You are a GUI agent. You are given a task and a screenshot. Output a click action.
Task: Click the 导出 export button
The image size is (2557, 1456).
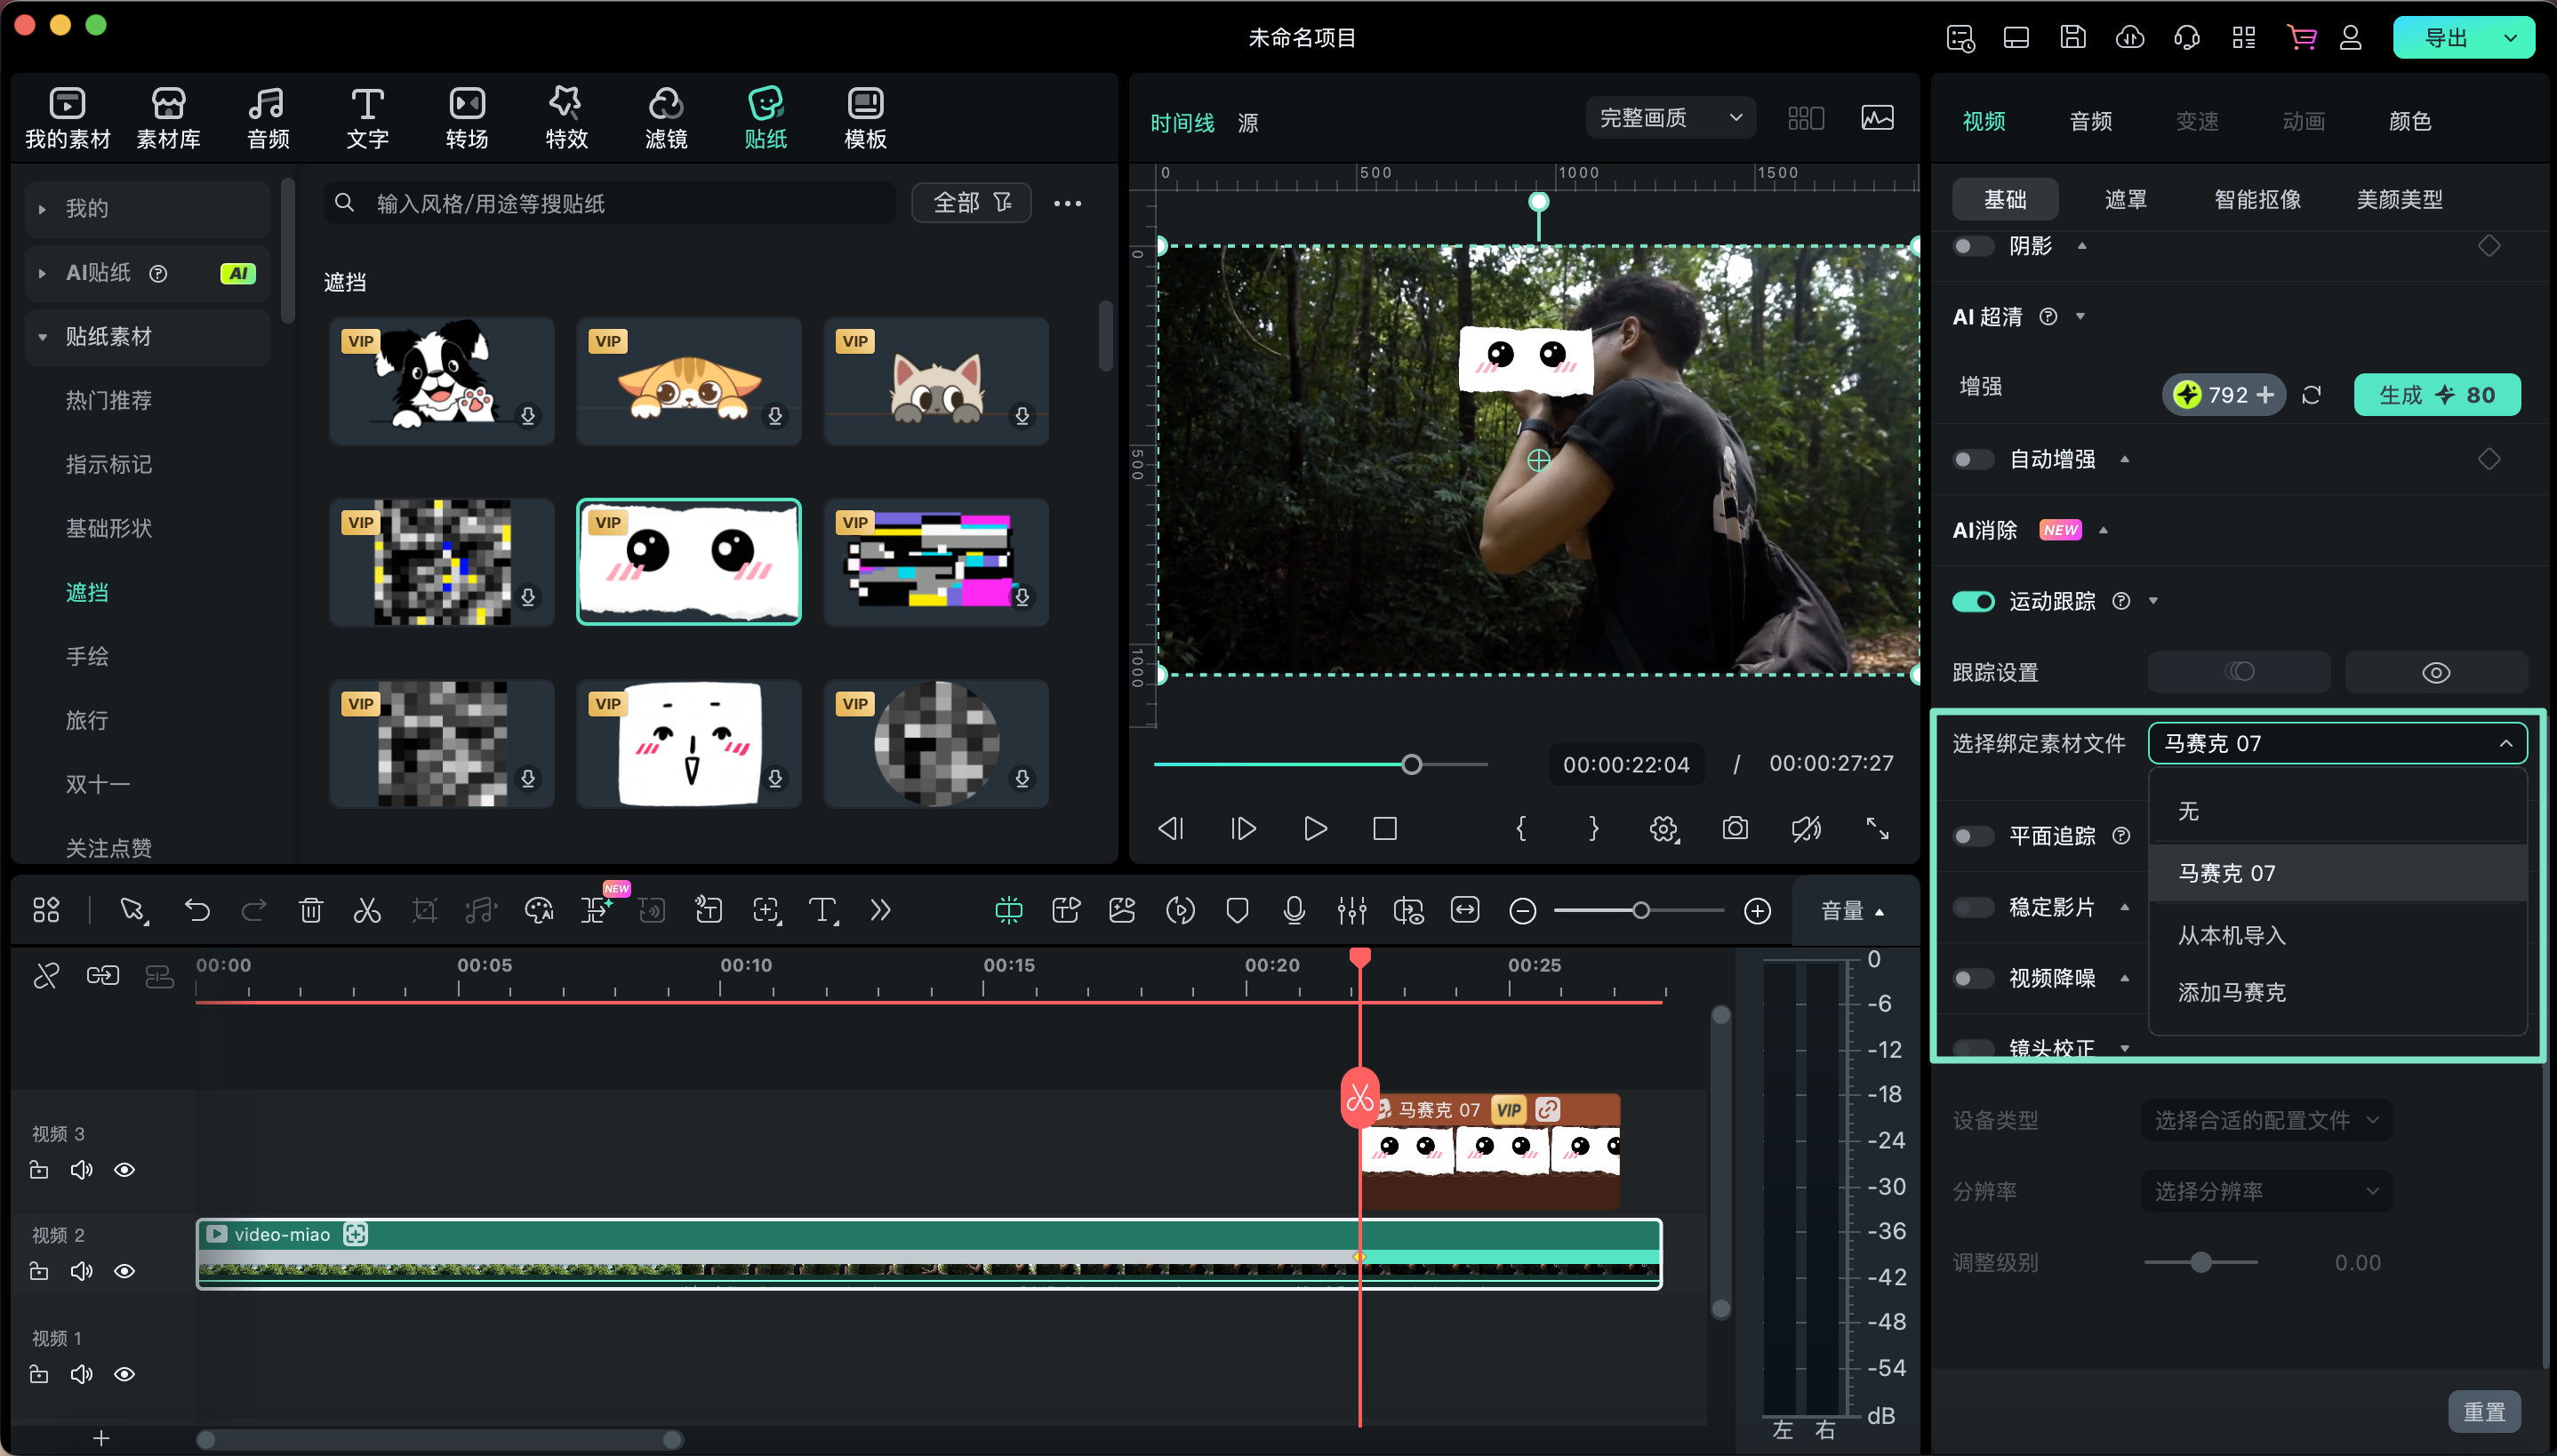click(x=2446, y=38)
